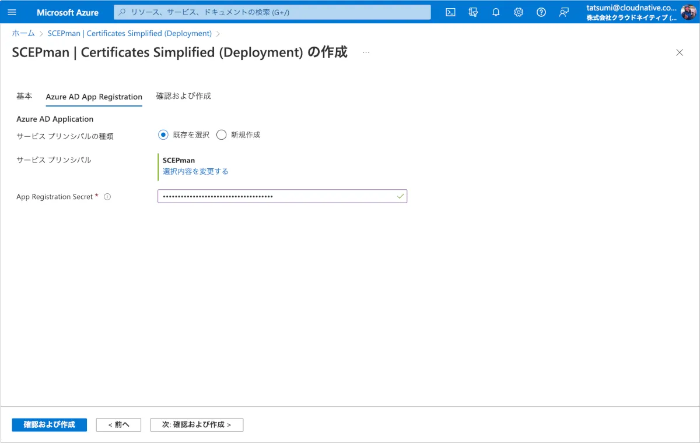The height and width of the screenshot is (443, 700).
Task: Open the directories and subscriptions filter icon
Action: click(x=473, y=12)
